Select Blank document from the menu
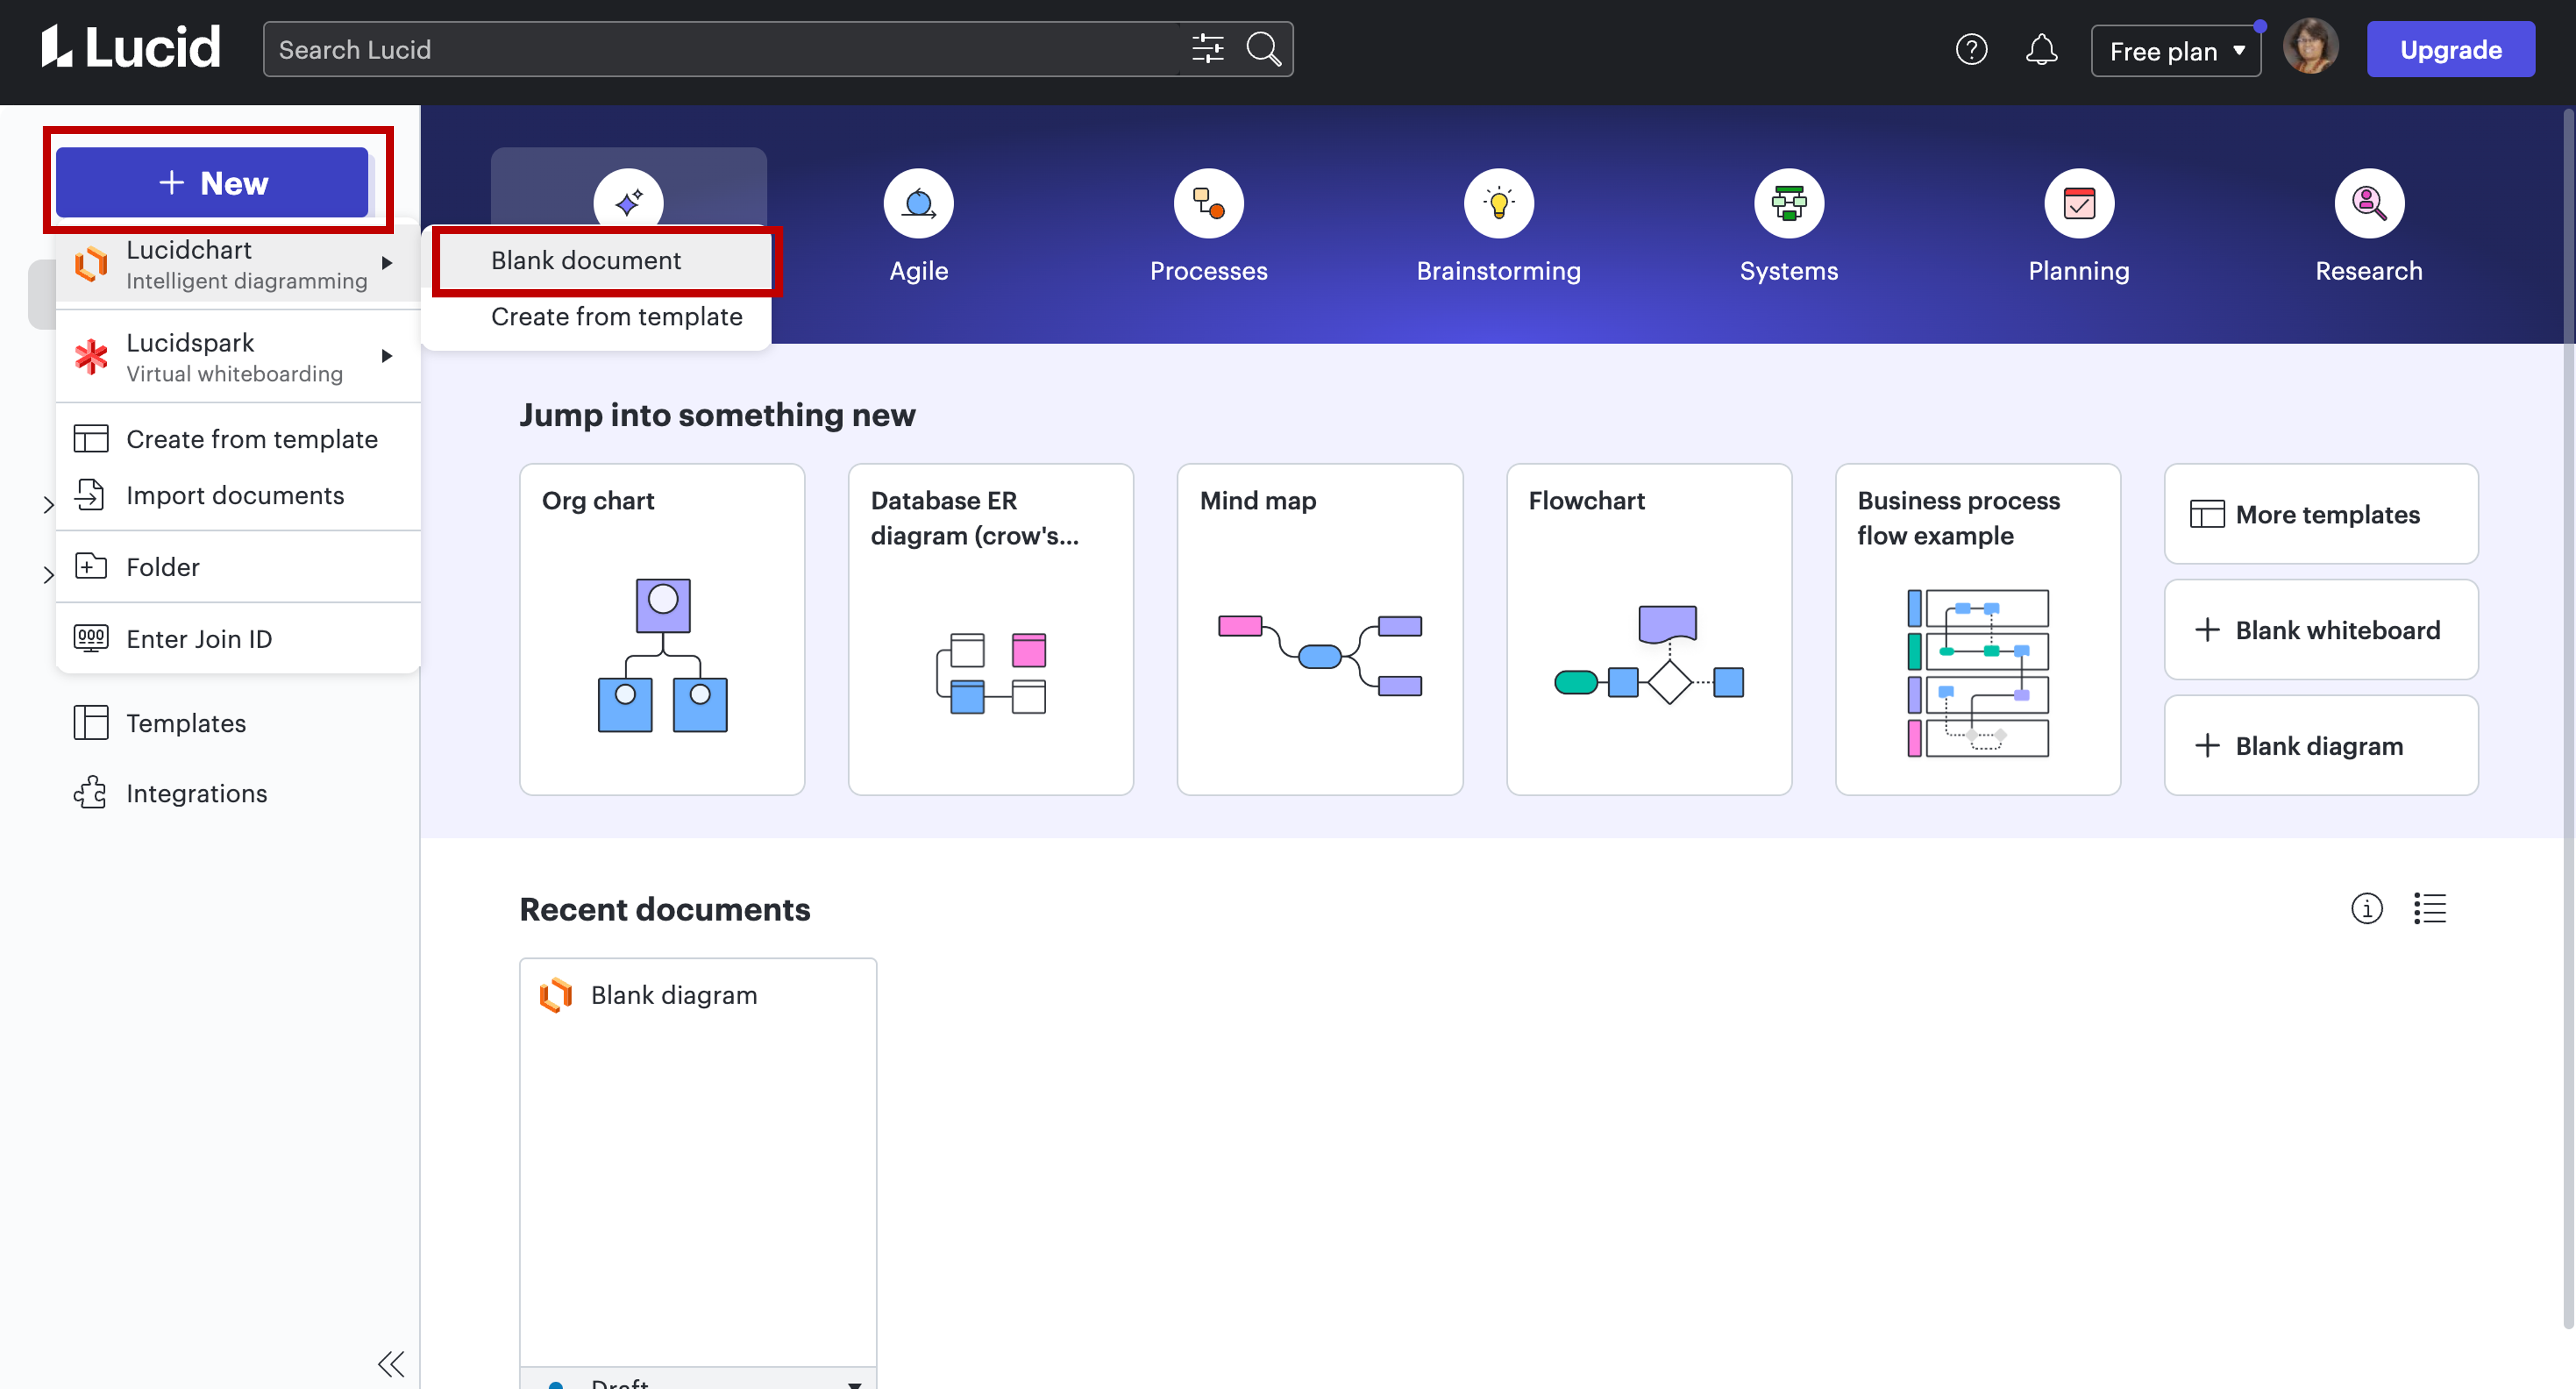 click(x=585, y=260)
